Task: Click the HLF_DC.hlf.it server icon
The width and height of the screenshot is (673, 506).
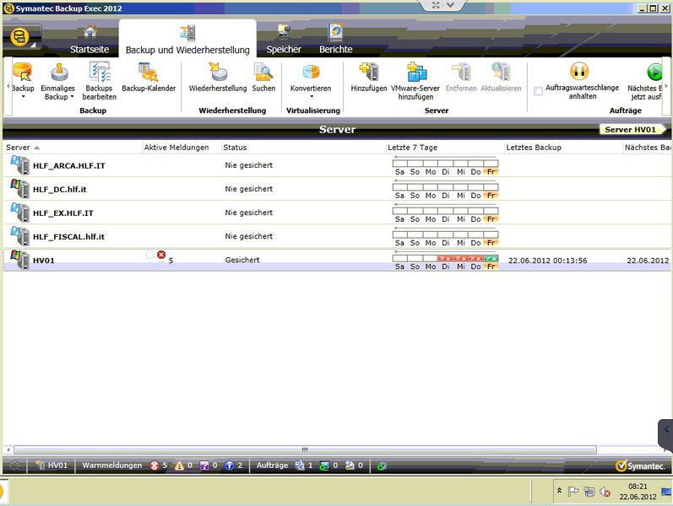Action: coord(19,189)
